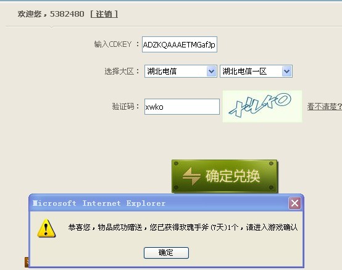Open the 湖北电信 region dropdown arrow

coord(211,72)
